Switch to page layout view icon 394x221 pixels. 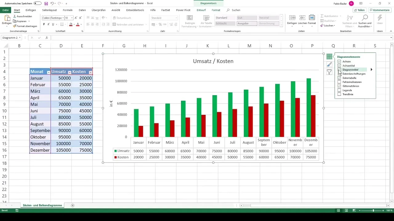coord(346,211)
